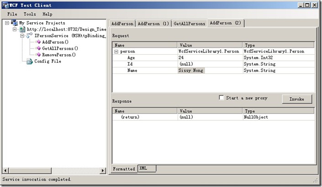Viewport: 322px width, 187px height.
Task: Click the Id name cell
Action: 145,64
